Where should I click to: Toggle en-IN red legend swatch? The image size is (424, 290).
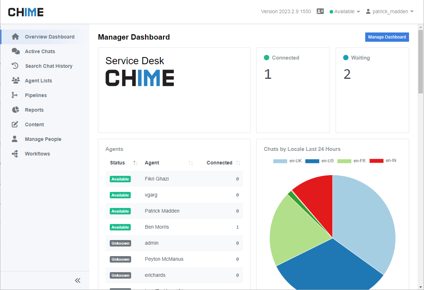376,161
